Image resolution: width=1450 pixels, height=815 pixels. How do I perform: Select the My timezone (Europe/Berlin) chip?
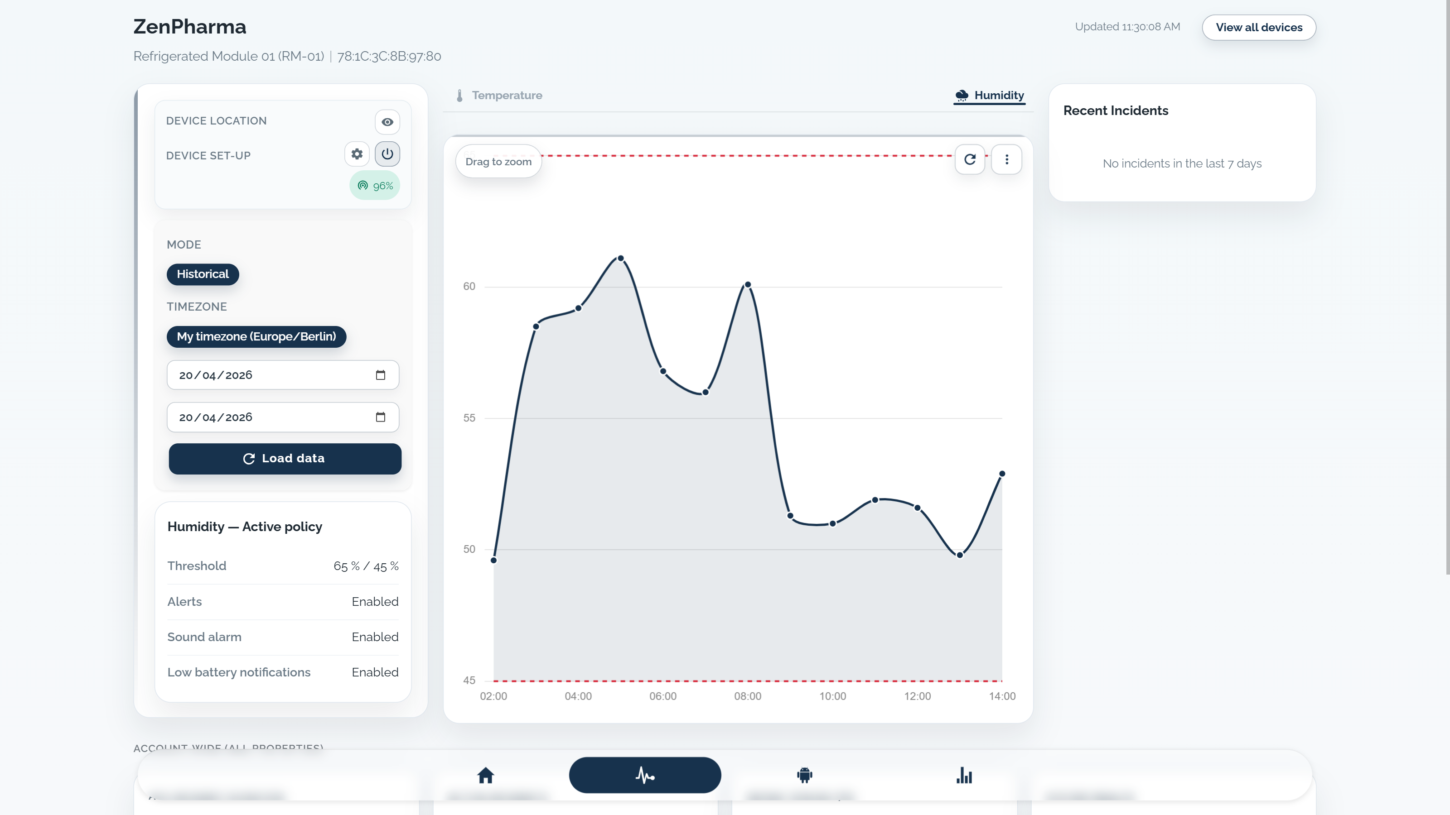(x=256, y=336)
